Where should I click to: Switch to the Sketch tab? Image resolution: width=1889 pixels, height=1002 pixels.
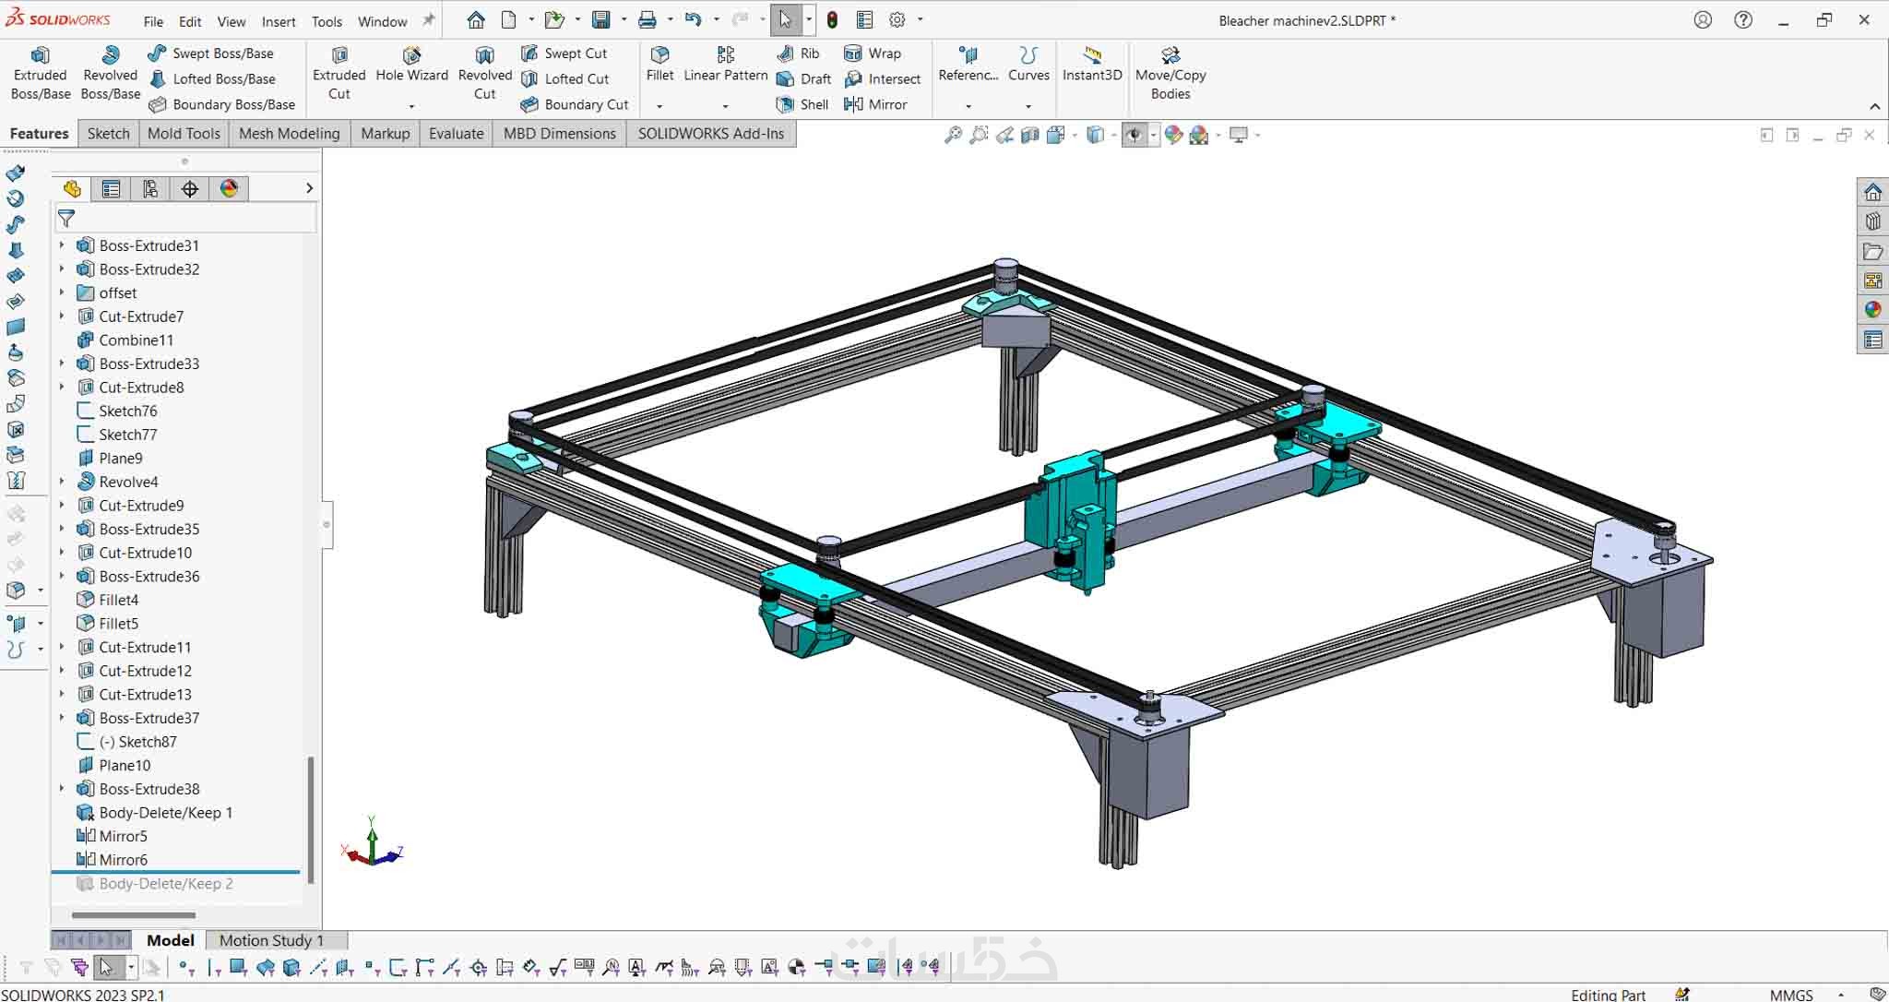tap(108, 134)
